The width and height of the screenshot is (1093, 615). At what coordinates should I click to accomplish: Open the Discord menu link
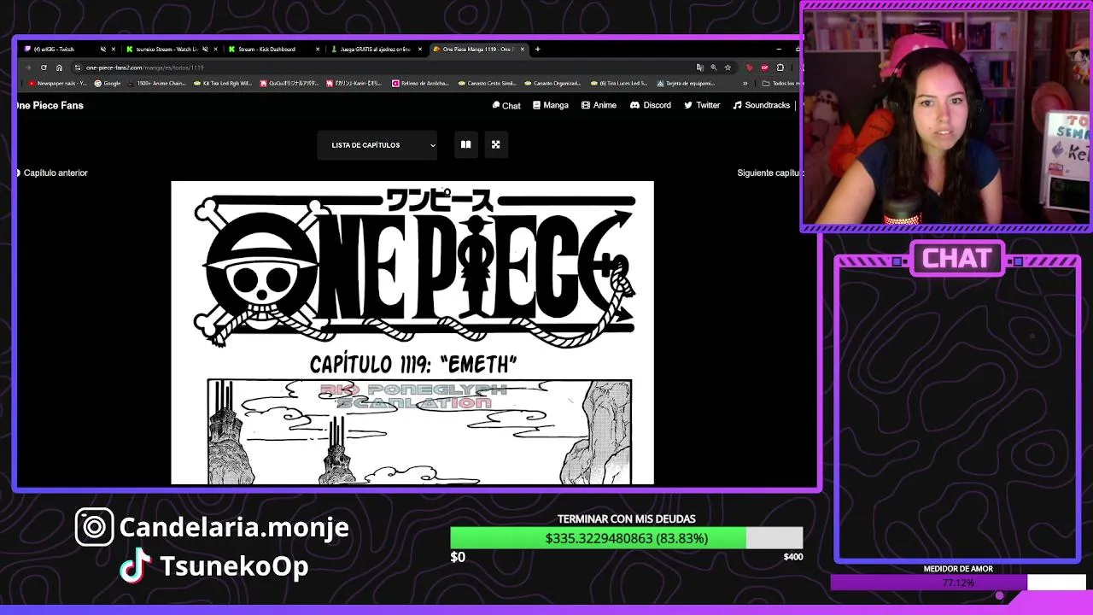650,106
